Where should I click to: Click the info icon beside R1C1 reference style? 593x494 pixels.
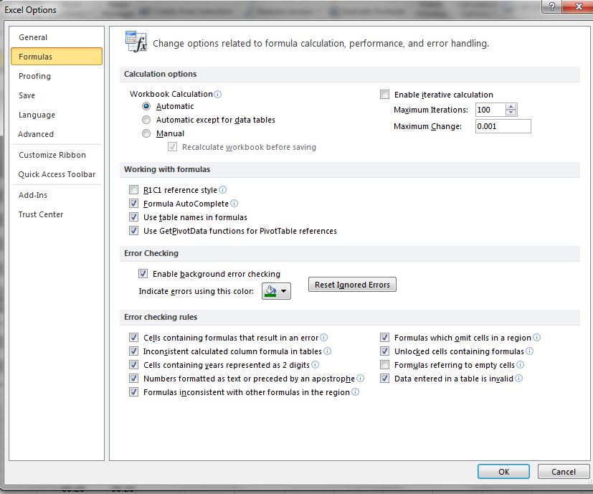[222, 190]
